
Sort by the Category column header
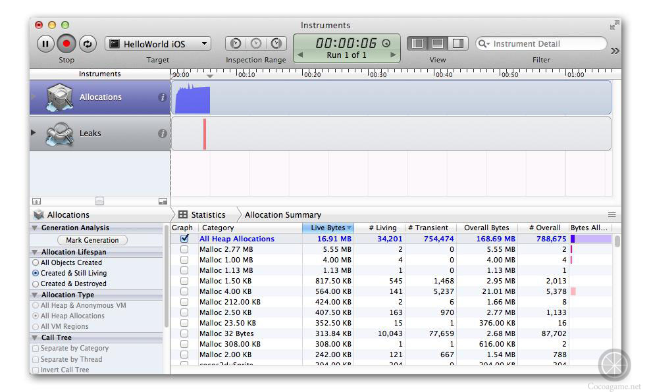point(250,228)
